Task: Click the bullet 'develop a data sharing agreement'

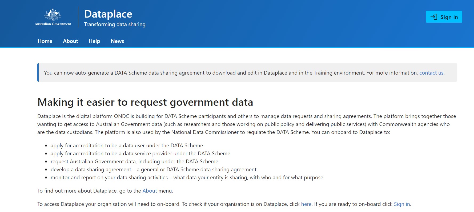Action: tap(154, 169)
